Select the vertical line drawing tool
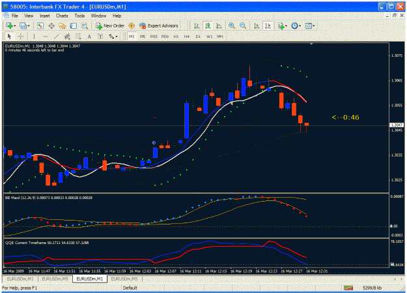The height and width of the screenshot is (293, 407). coord(34,37)
